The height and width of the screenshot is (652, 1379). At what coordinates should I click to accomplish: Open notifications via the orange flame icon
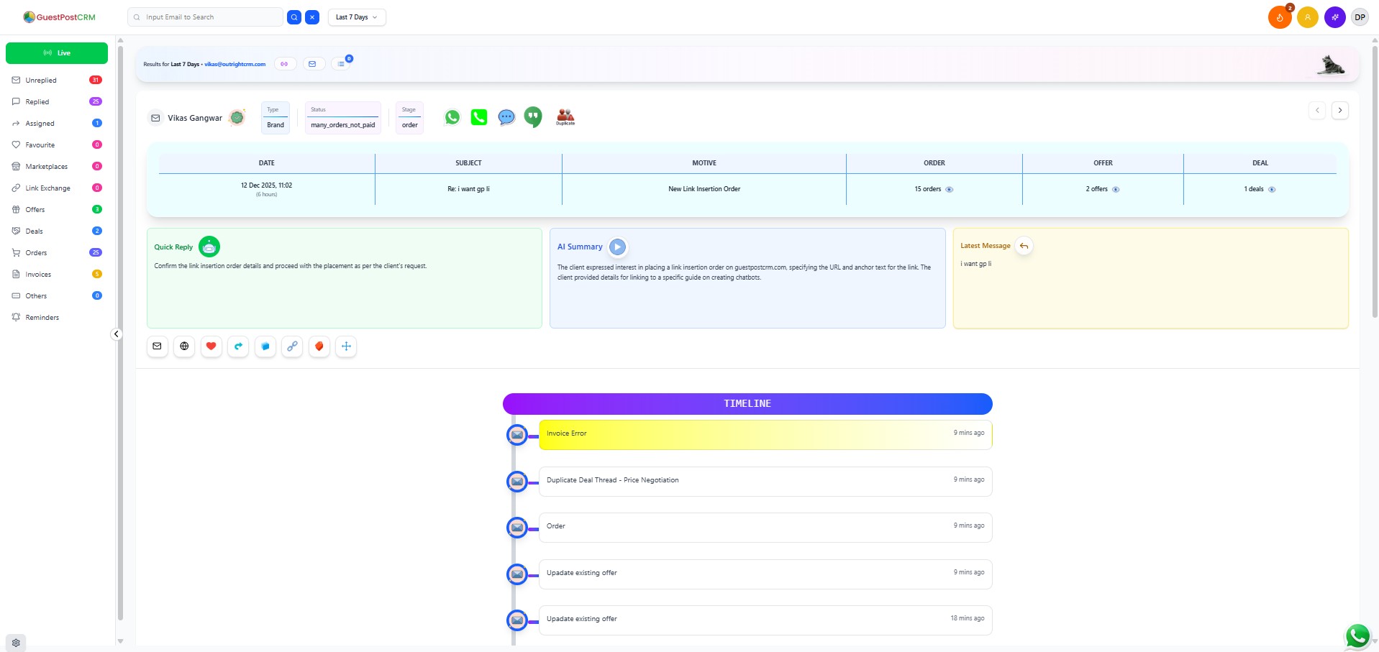click(x=1279, y=17)
